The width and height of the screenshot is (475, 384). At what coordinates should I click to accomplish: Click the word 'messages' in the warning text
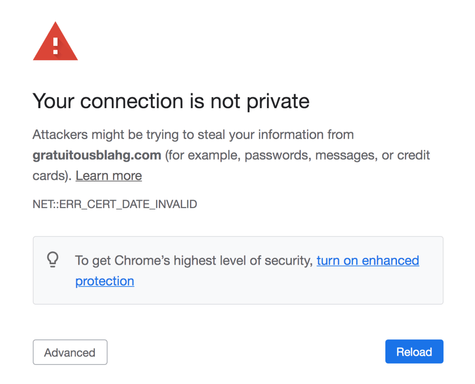click(x=345, y=155)
